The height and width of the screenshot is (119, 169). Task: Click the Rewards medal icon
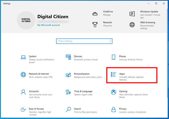click(95, 25)
